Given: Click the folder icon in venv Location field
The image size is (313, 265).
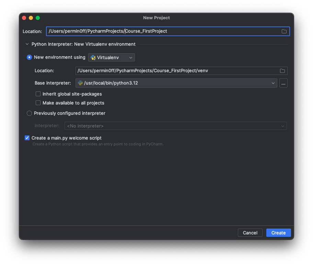Looking at the screenshot, I should 282,71.
